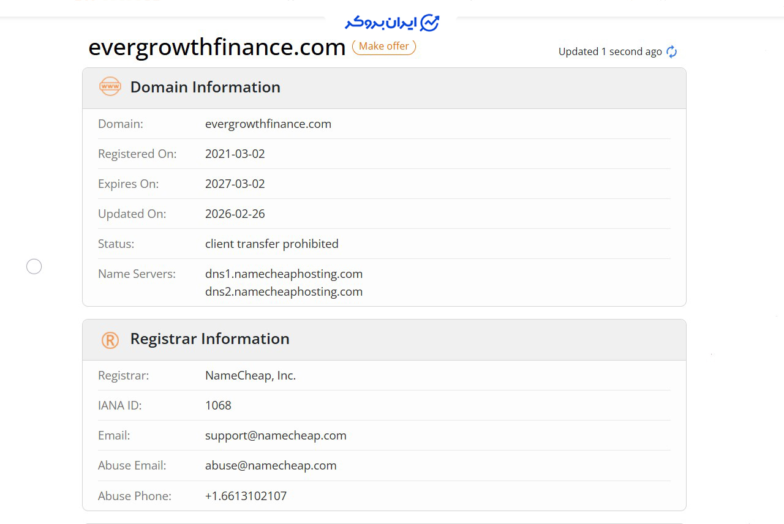Screen dimensions: 784x524
Task: Click the Updated 1 second ago text
Action: click(x=610, y=51)
